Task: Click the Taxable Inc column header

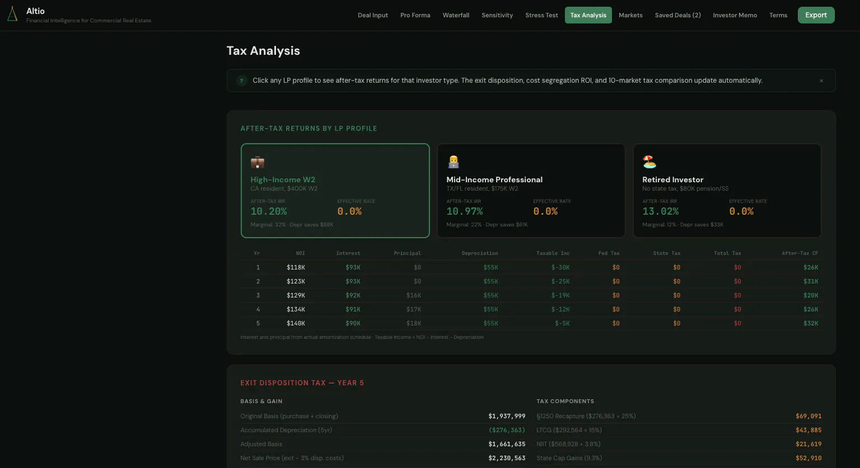Action: pos(553,253)
